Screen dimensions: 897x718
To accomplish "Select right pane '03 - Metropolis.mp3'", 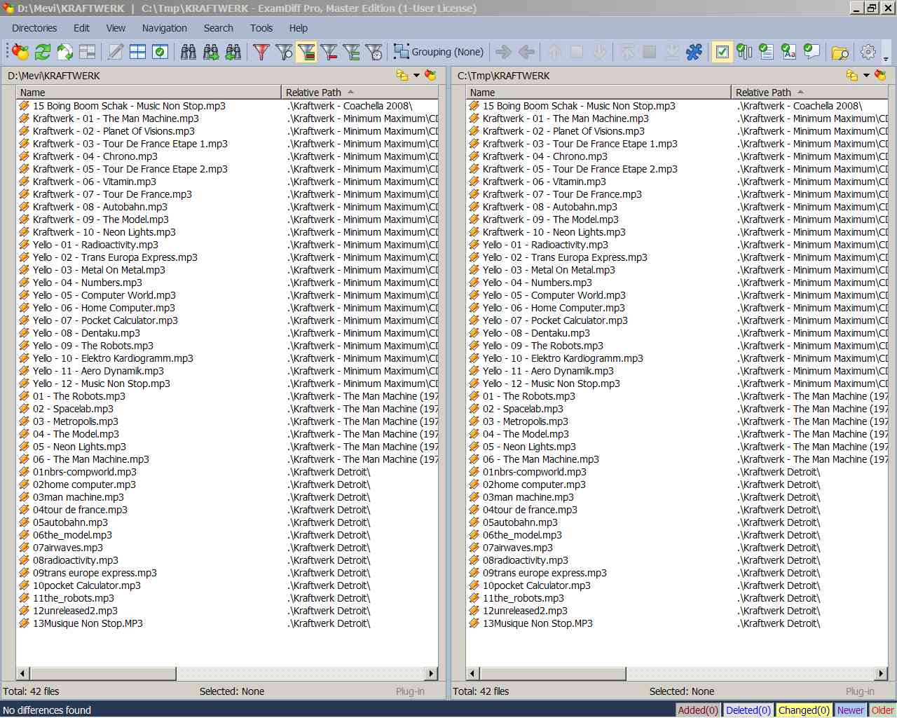I will pyautogui.click(x=526, y=421).
